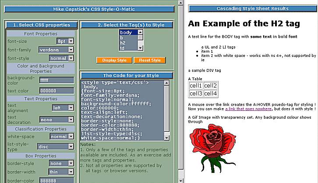Click table cell 'cell1'
This screenshot has width=318, height=183.
pyautogui.click(x=195, y=85)
